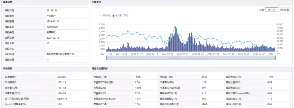Click the 范围 label beside range buttons
Viewport: 294px width, 108px height.
(262, 10)
